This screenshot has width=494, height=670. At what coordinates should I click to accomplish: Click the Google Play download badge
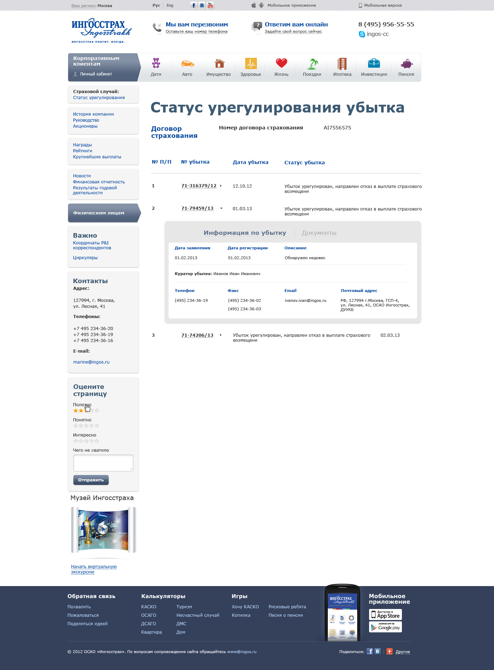[385, 627]
